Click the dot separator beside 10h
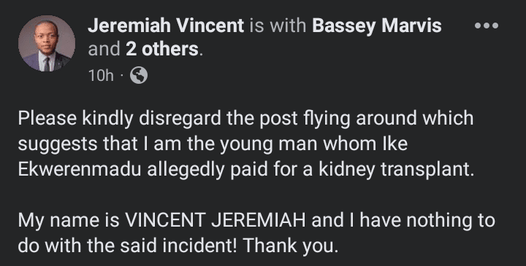The width and height of the screenshot is (526, 266). pyautogui.click(x=122, y=76)
